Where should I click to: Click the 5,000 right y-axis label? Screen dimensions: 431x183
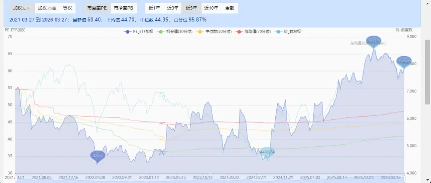pos(411,146)
